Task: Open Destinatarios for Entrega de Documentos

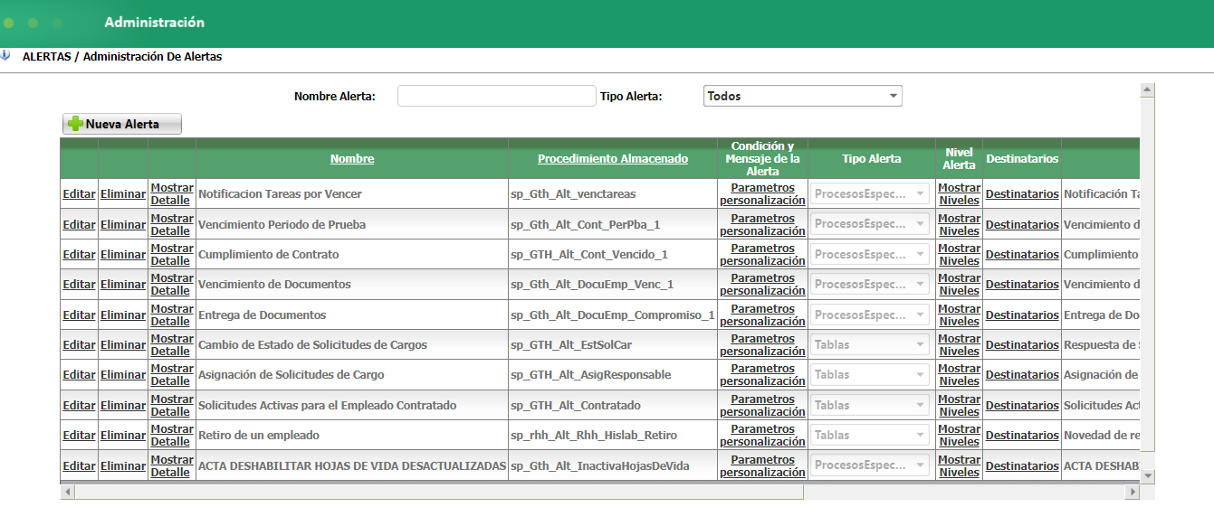Action: [1022, 315]
